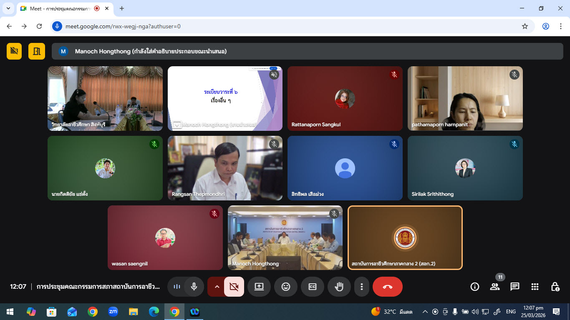Image resolution: width=570 pixels, height=320 pixels.
Task: Open the in-call chat messages panel
Action: [x=515, y=287]
